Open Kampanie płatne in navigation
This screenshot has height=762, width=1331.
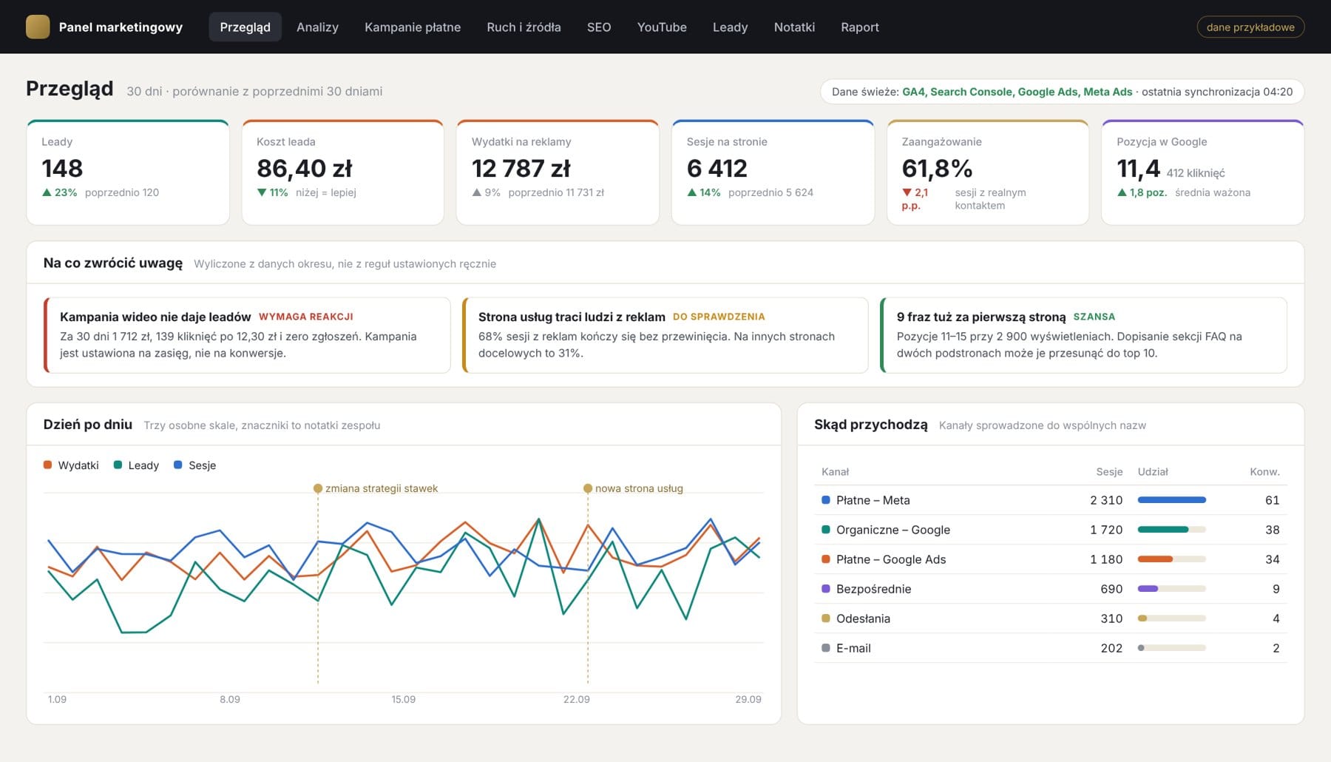click(x=413, y=27)
